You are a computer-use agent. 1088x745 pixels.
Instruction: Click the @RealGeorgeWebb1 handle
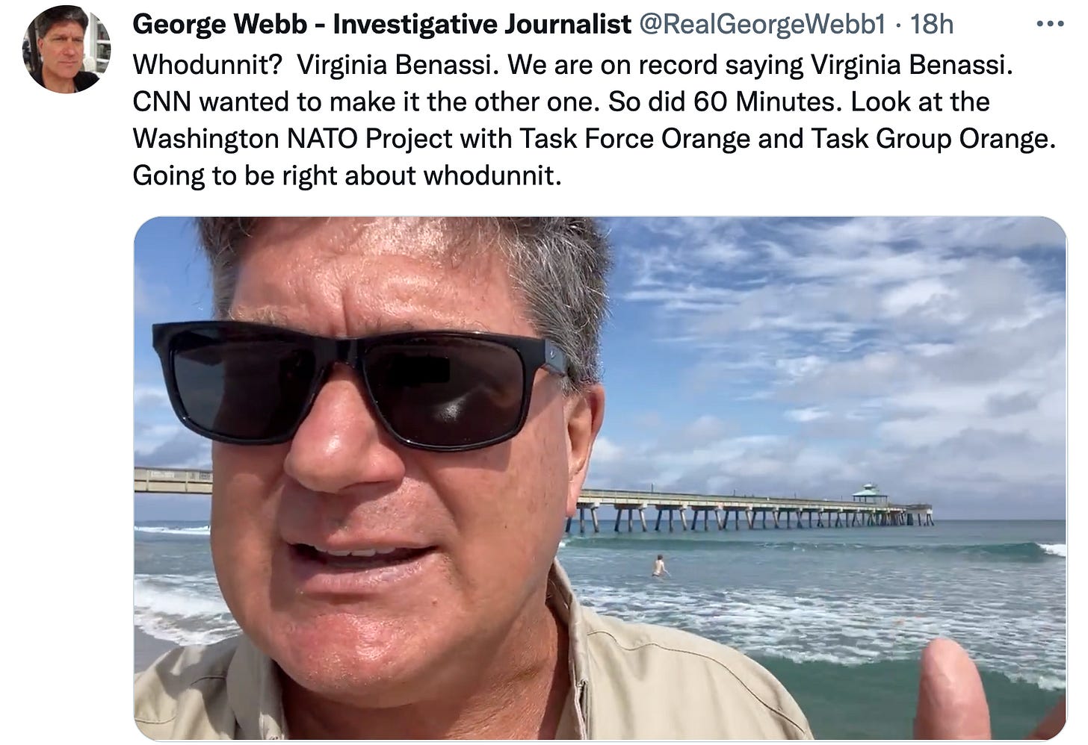[x=762, y=25]
